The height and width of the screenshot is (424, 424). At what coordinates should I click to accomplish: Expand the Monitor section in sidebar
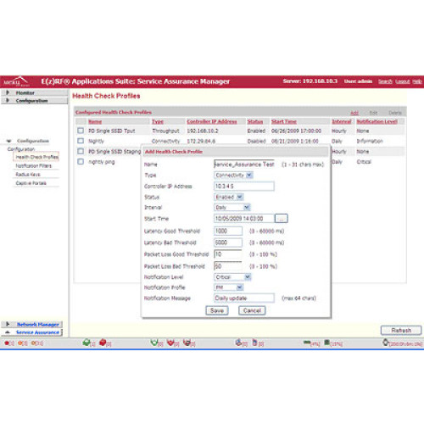[x=35, y=92]
